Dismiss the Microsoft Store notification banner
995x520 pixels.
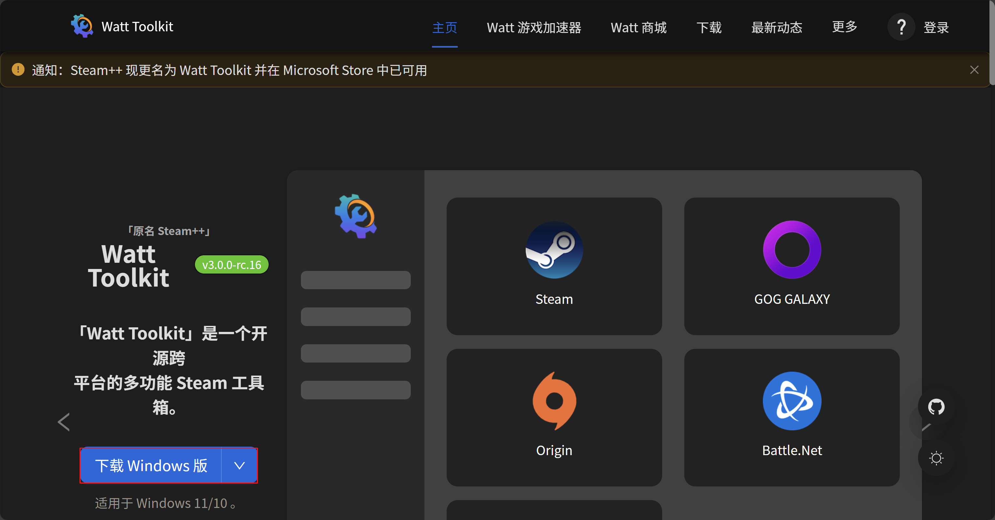pyautogui.click(x=974, y=70)
